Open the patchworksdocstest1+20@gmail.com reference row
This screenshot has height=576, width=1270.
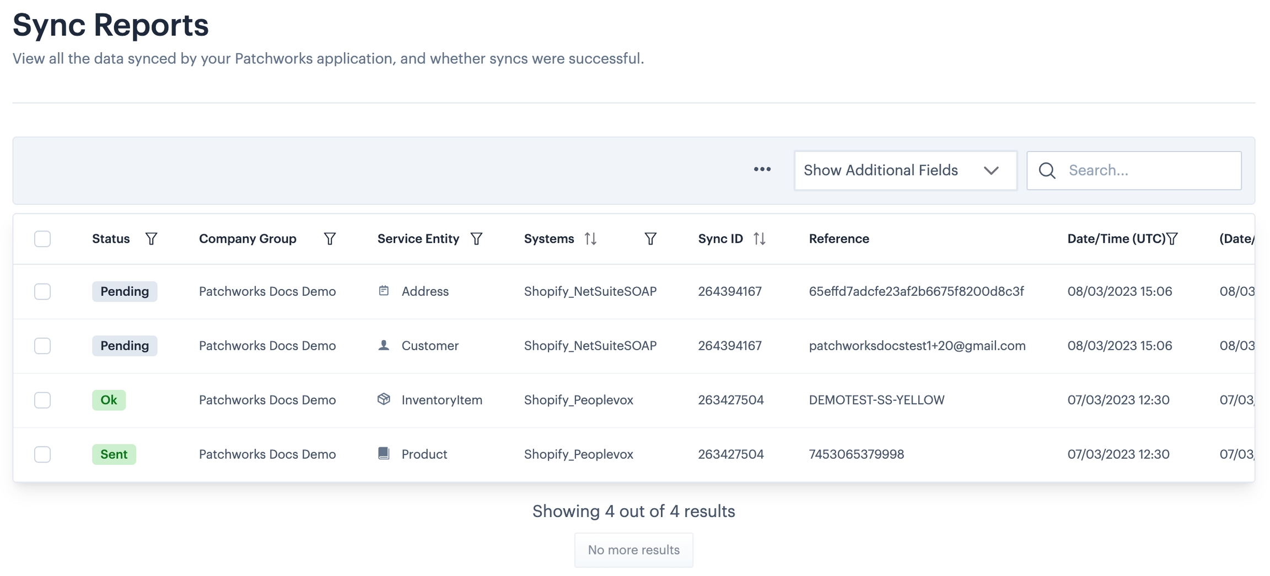917,346
